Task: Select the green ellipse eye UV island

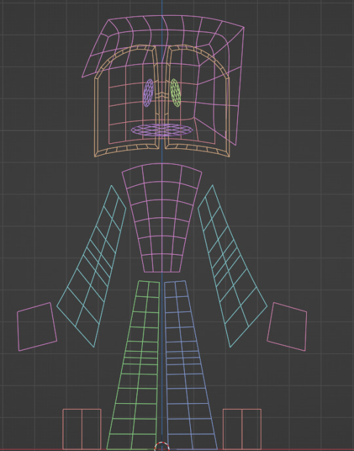Action: click(x=176, y=93)
